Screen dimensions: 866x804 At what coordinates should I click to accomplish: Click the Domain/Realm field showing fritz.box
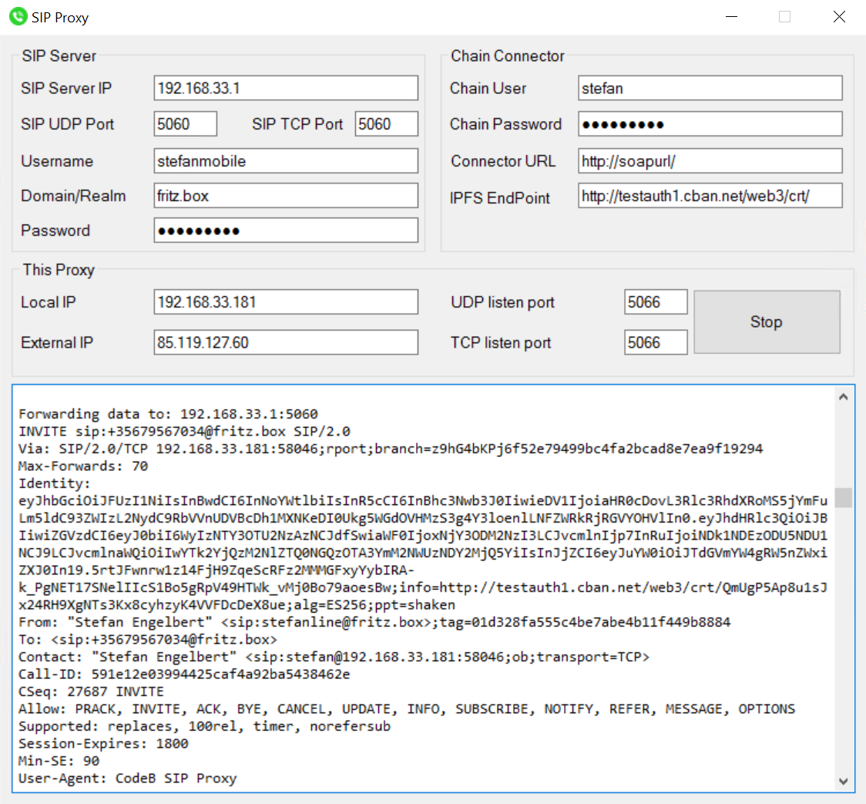click(x=285, y=195)
